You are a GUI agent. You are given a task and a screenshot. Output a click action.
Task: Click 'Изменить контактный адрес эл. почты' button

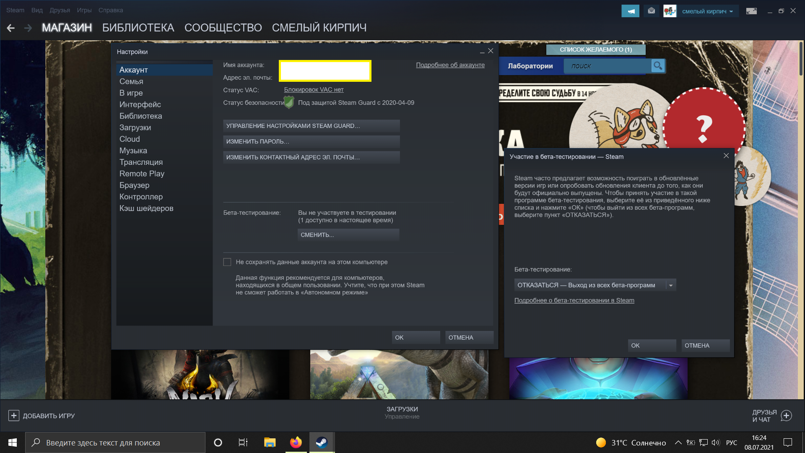click(311, 157)
